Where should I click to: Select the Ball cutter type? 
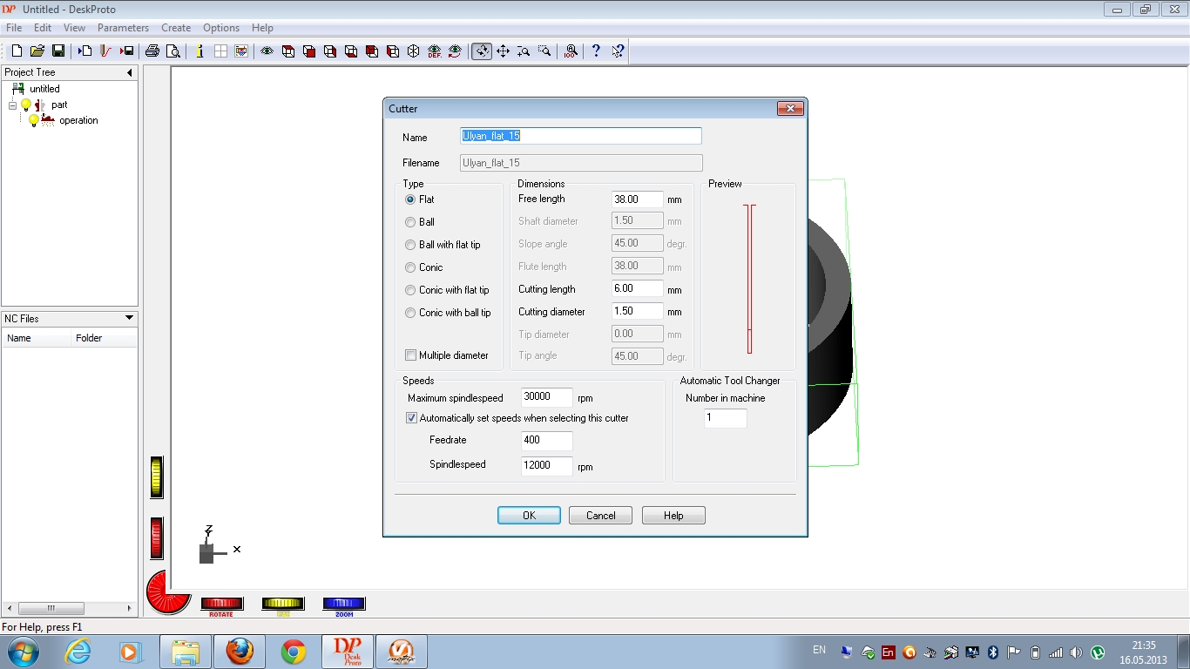click(410, 222)
